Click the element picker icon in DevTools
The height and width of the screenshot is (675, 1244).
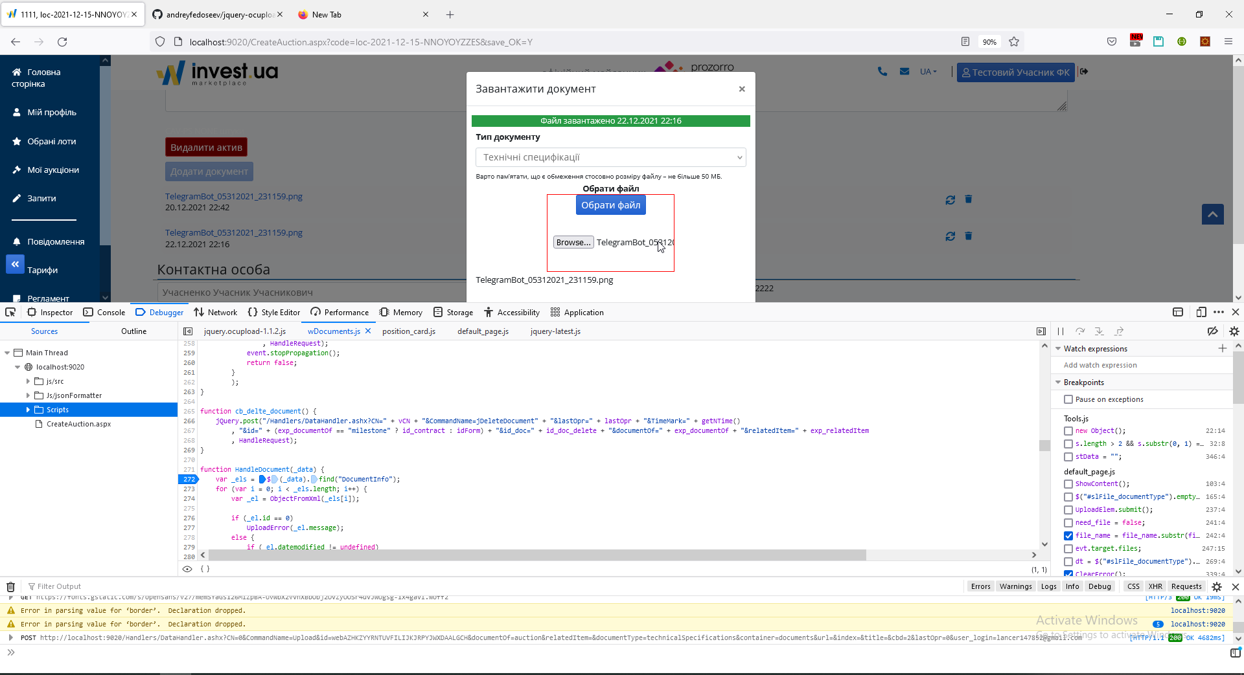coord(10,312)
